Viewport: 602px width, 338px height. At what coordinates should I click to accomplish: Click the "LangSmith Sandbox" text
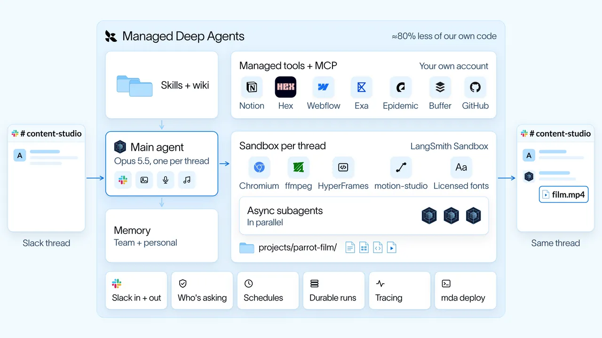click(x=450, y=146)
